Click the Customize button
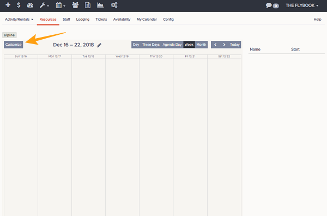Image resolution: width=327 pixels, height=216 pixels. point(13,45)
